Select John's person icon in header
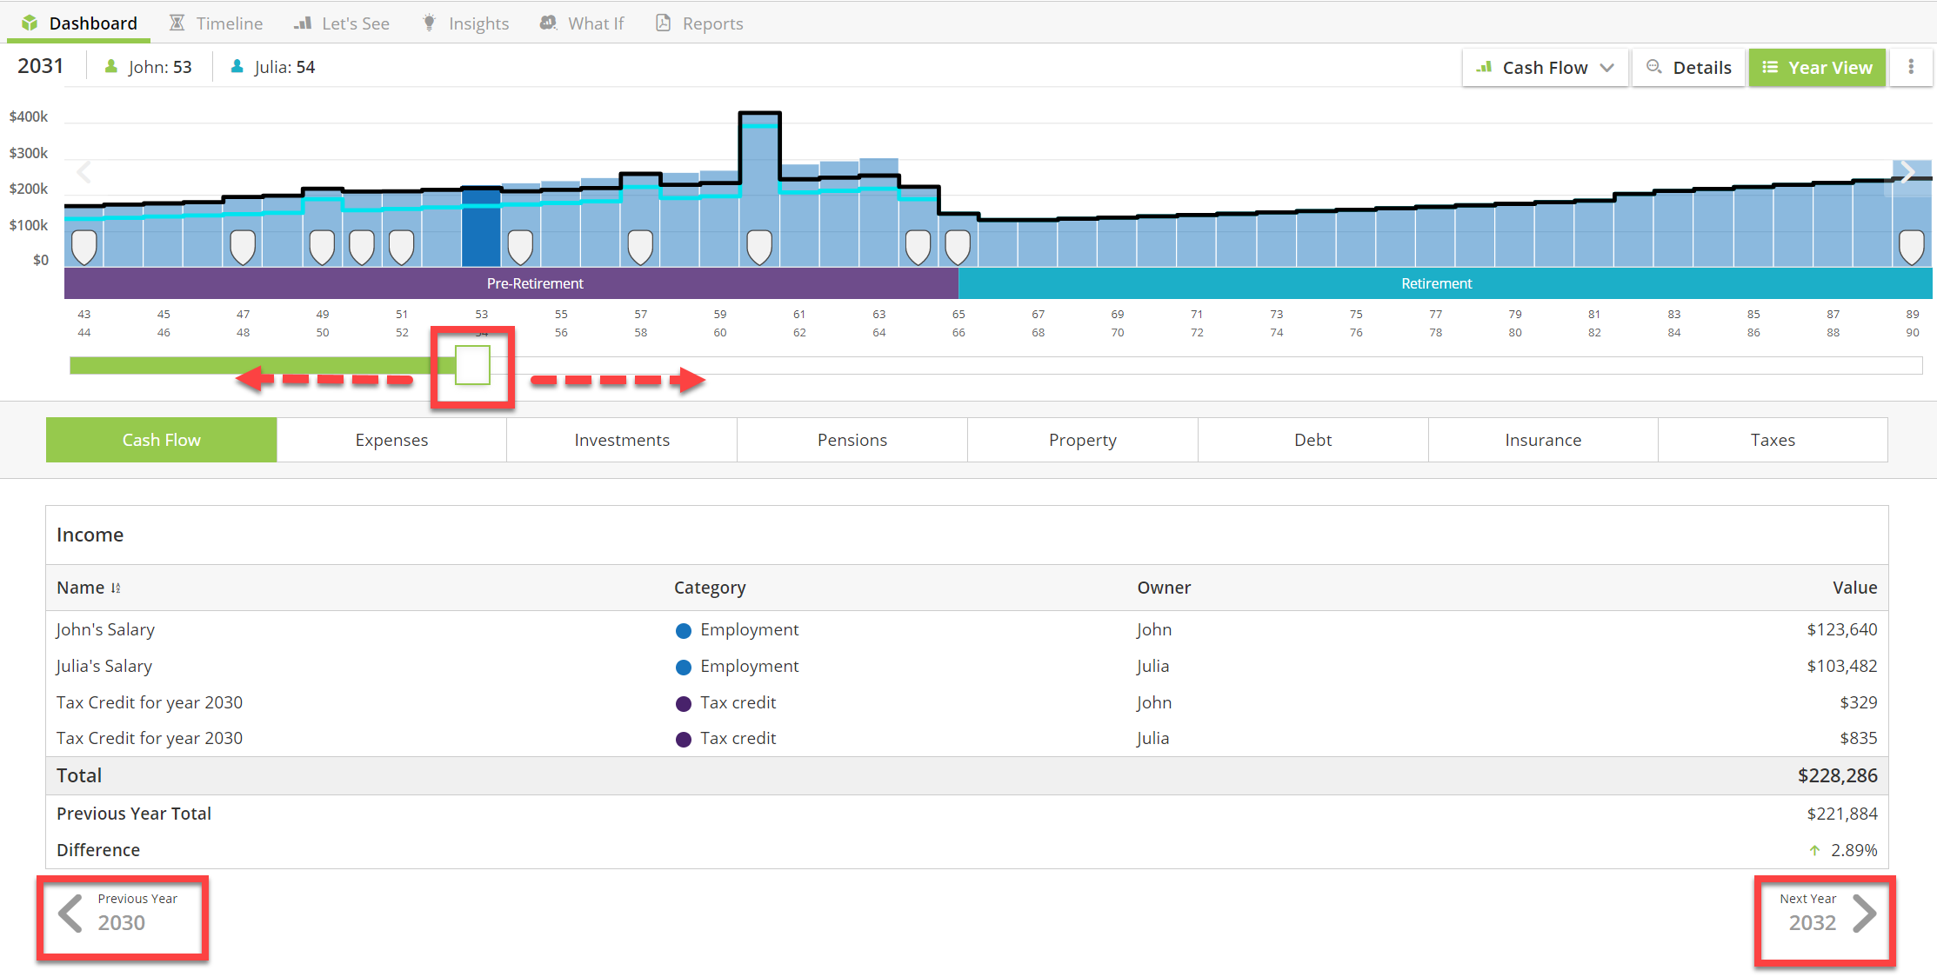 [x=110, y=67]
